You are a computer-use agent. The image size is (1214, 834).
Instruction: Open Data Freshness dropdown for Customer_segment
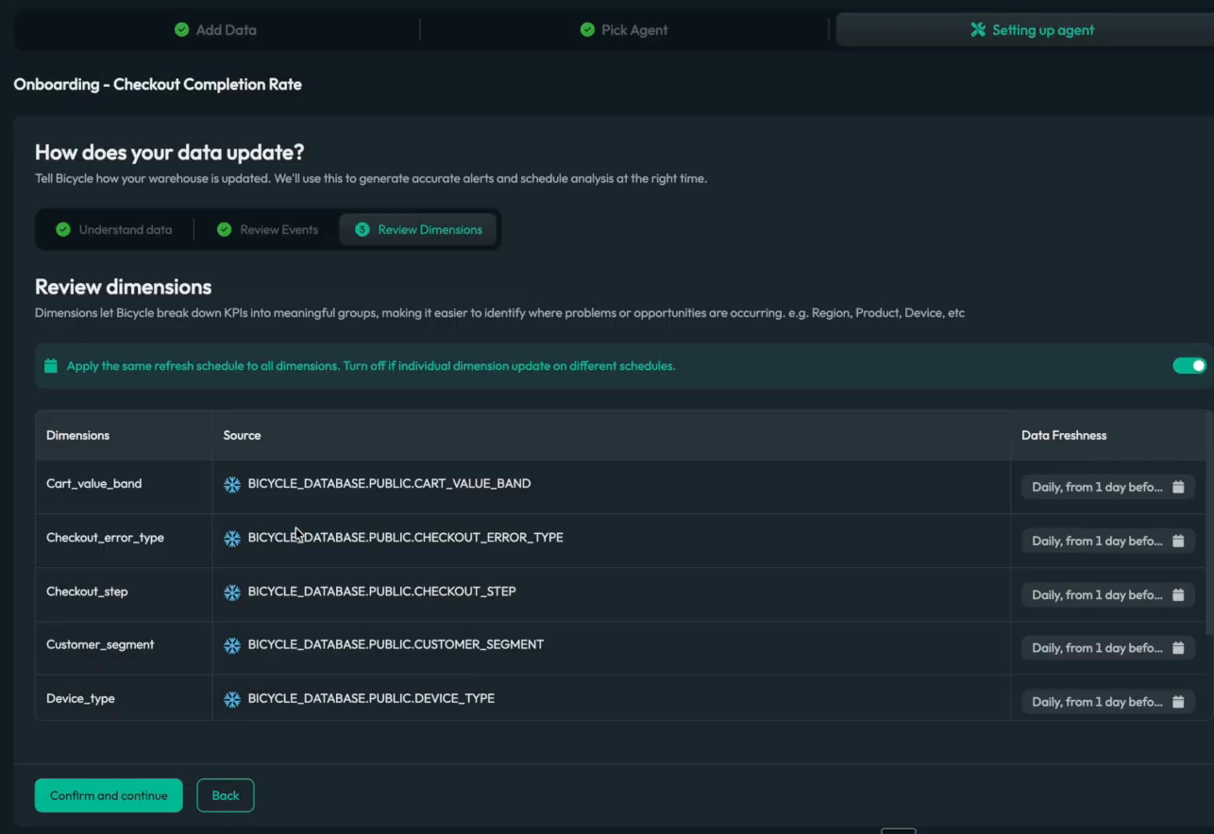(1108, 648)
